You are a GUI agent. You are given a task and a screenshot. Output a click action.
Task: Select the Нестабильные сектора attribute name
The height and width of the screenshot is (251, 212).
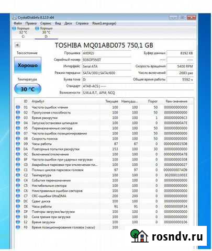[49, 186]
